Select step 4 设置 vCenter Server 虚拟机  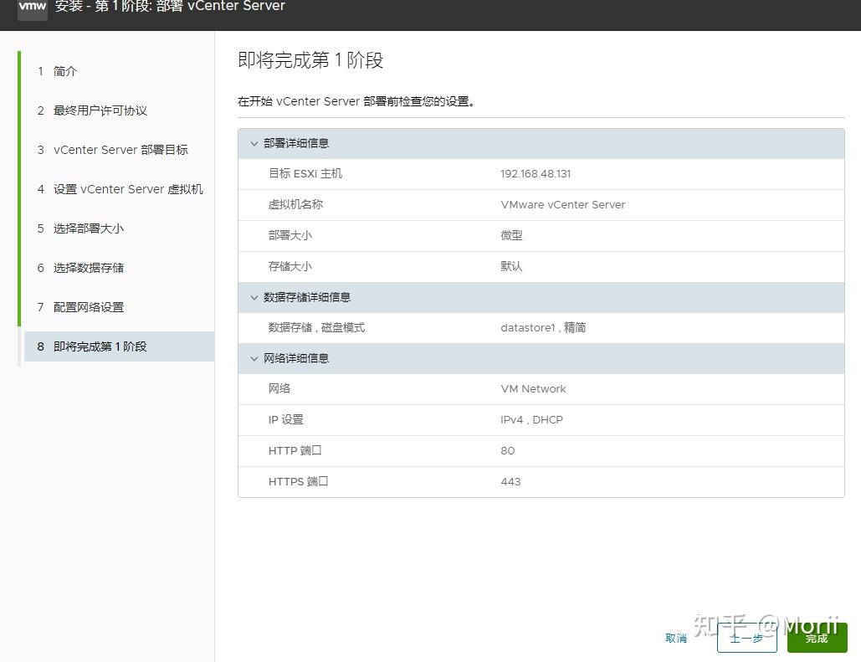click(127, 189)
